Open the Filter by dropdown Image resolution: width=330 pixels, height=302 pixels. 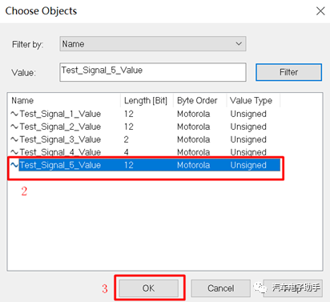pyautogui.click(x=153, y=44)
